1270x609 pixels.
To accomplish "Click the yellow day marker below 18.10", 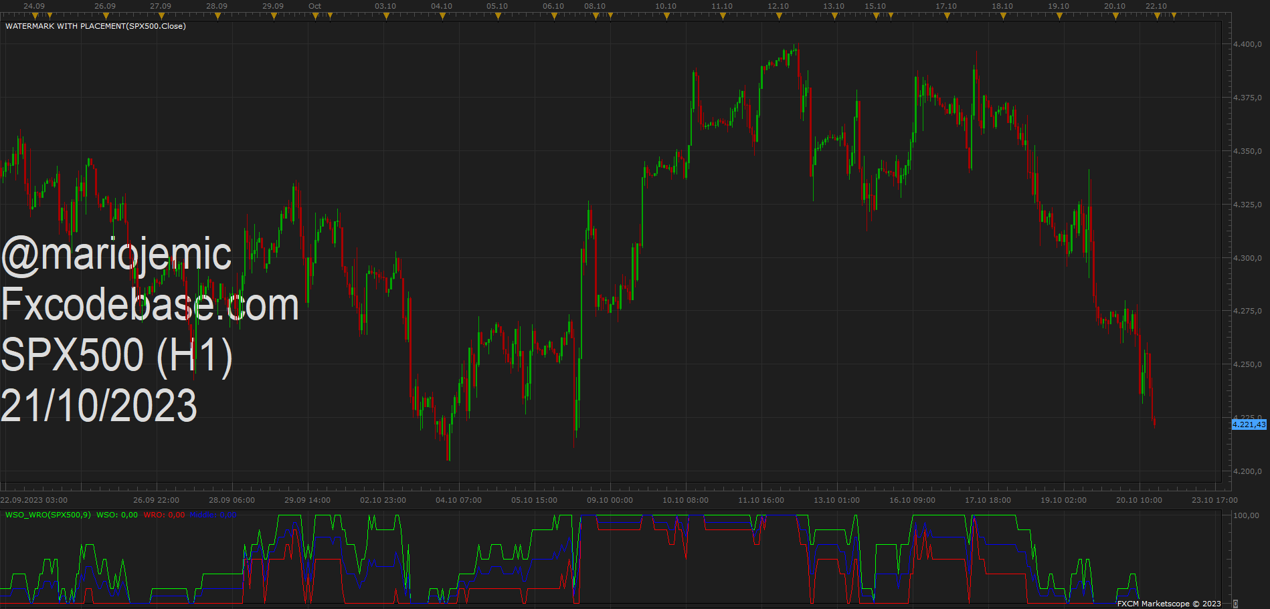I will 1003,16.
